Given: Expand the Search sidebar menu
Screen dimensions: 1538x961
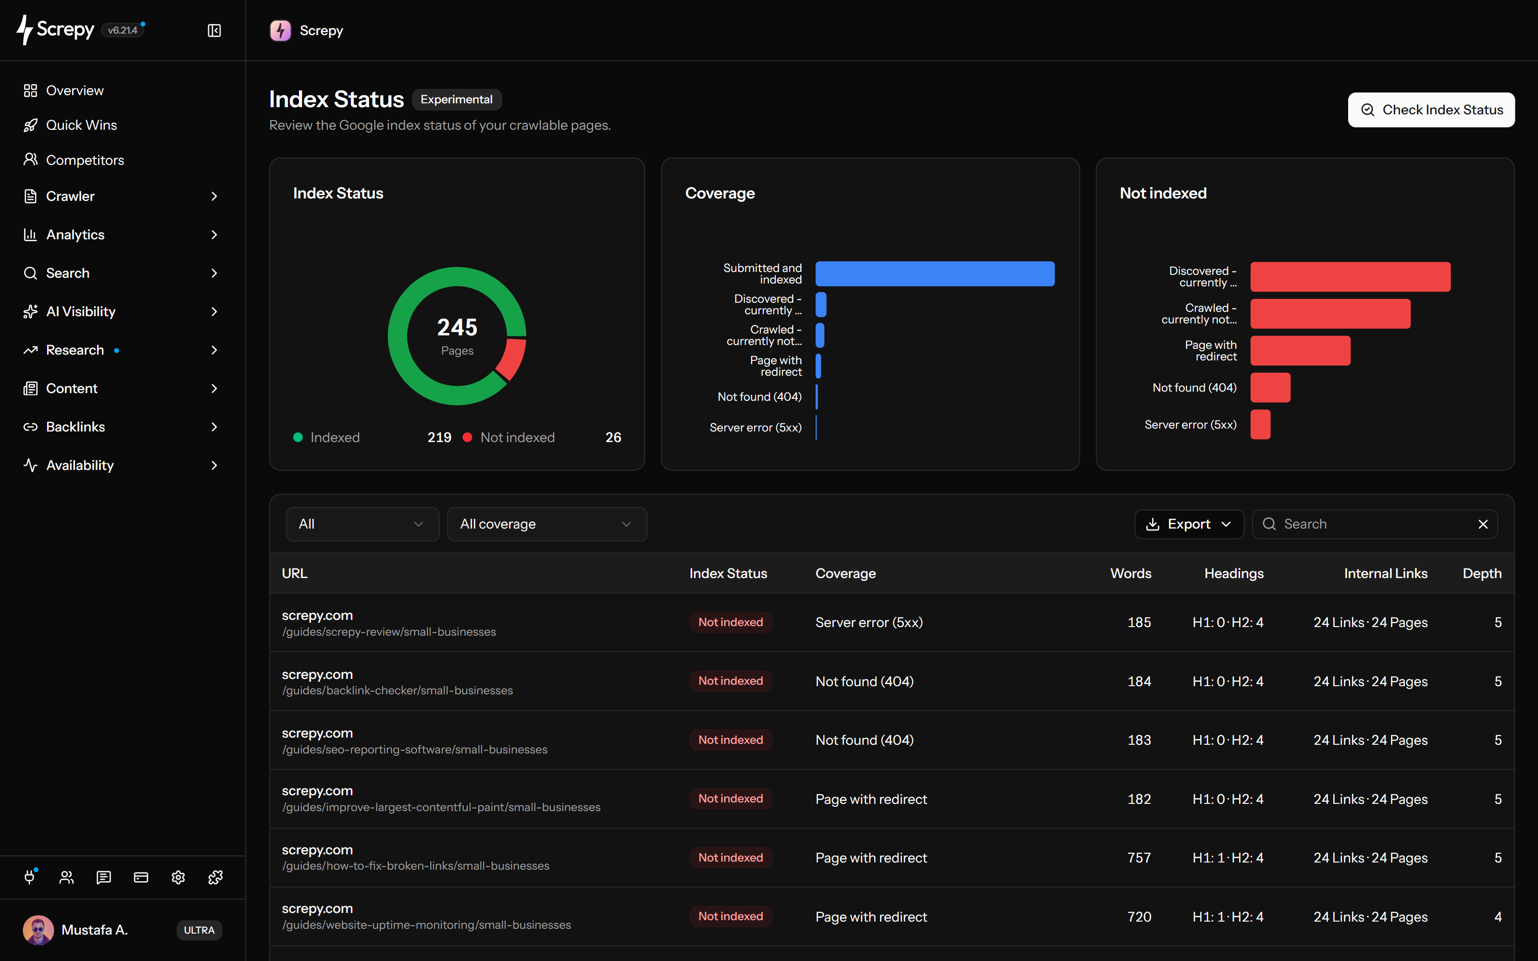Looking at the screenshot, I should click(123, 273).
